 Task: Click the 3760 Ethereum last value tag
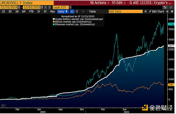[x=171, y=24]
